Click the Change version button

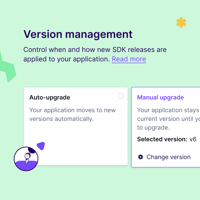164,157
